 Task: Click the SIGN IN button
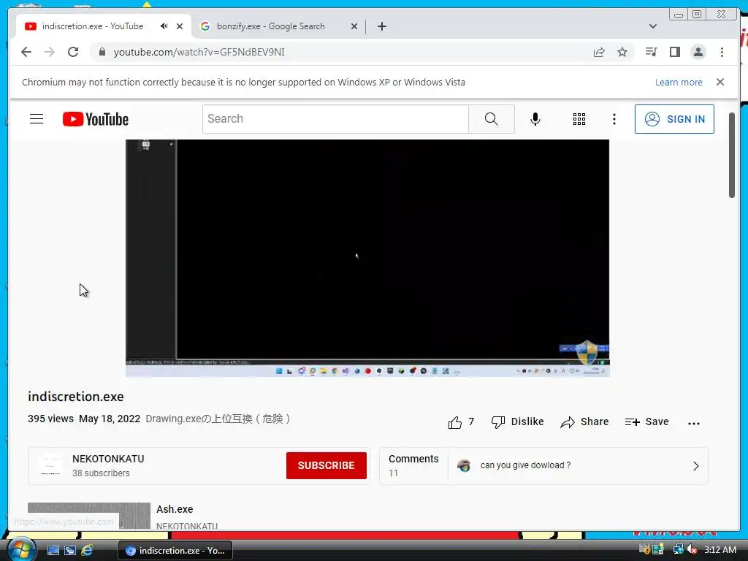674,119
